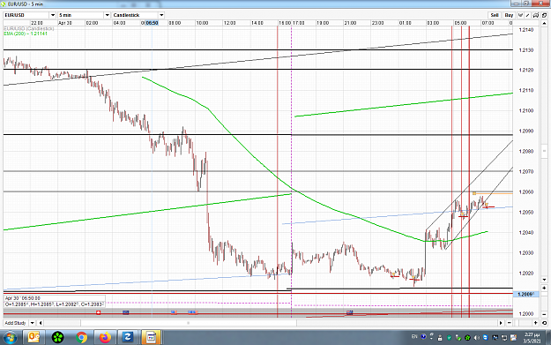The width and height of the screenshot is (551, 345).
Task: Click the time scroll left arrow
Action: point(41,323)
